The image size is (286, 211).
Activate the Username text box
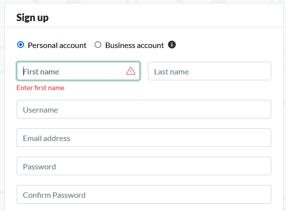[144, 109]
